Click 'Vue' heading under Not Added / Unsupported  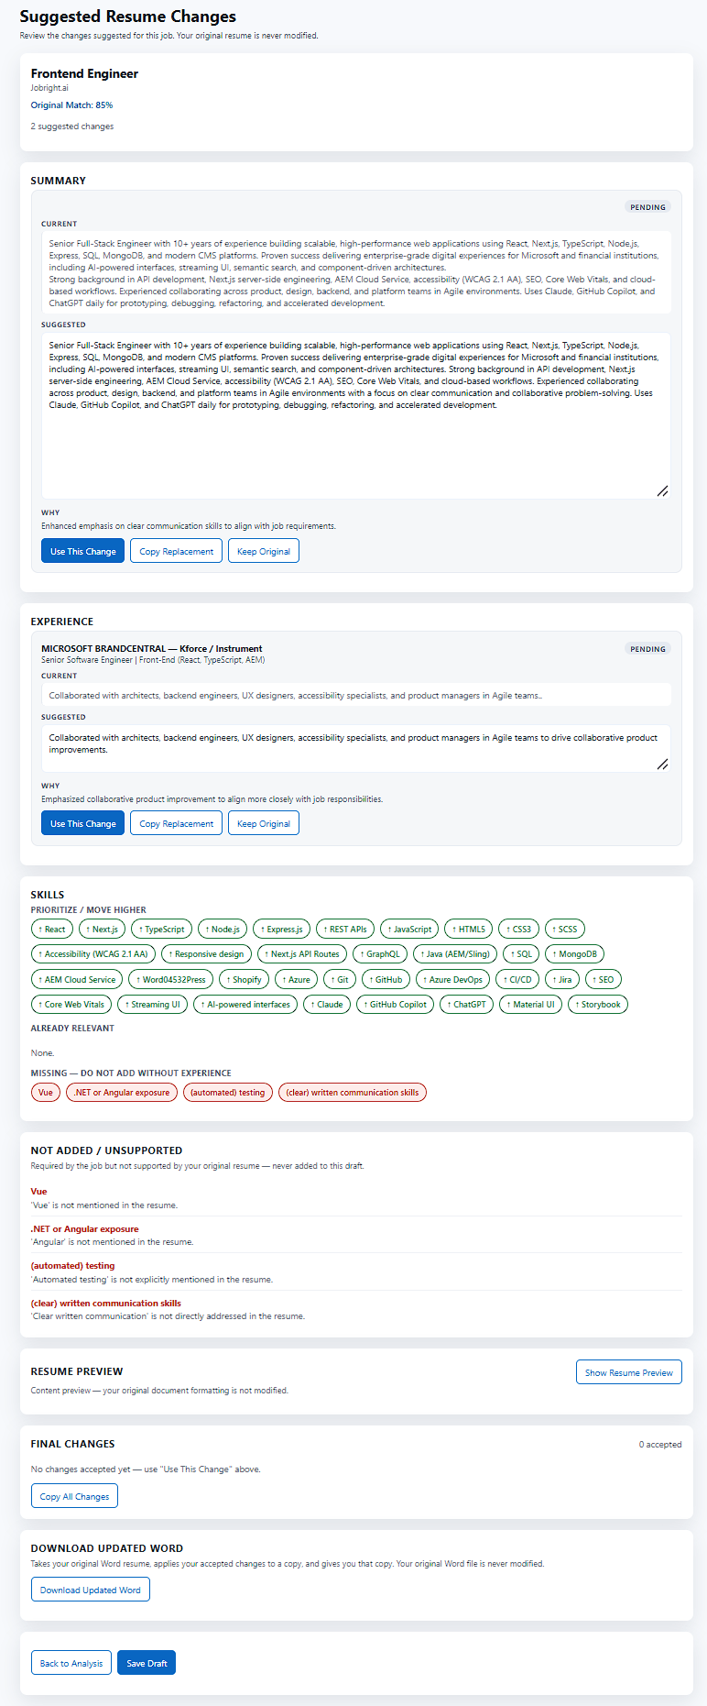[x=38, y=1192]
